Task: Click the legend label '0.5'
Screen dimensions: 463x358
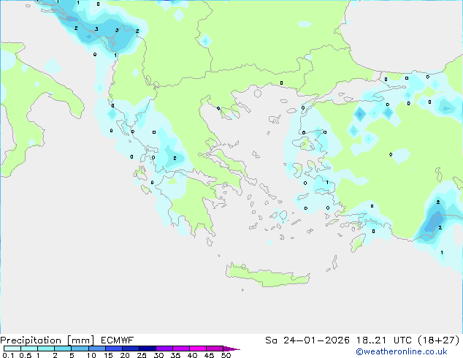Action: pyautogui.click(x=25, y=355)
